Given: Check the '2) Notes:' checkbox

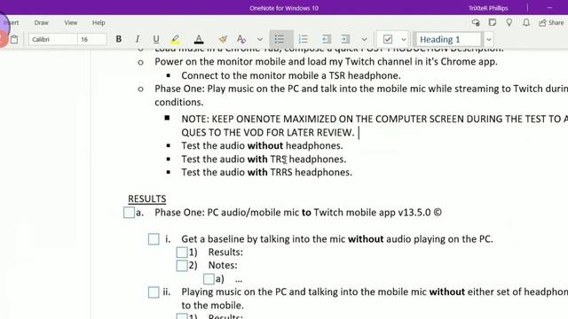Looking at the screenshot, I should [x=182, y=266].
